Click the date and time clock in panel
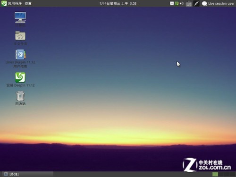236x177 pixels. pyautogui.click(x=118, y=3)
